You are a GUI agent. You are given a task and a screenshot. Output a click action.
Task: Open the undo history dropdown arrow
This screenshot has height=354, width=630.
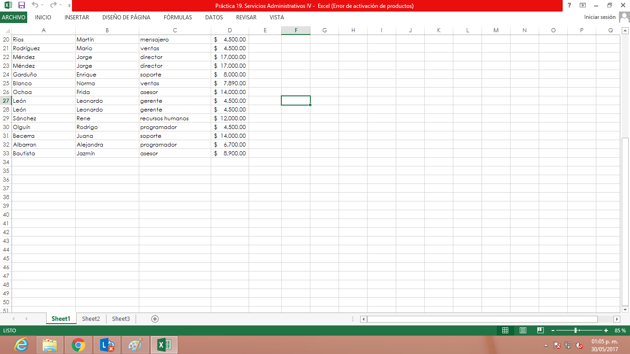tap(42, 6)
